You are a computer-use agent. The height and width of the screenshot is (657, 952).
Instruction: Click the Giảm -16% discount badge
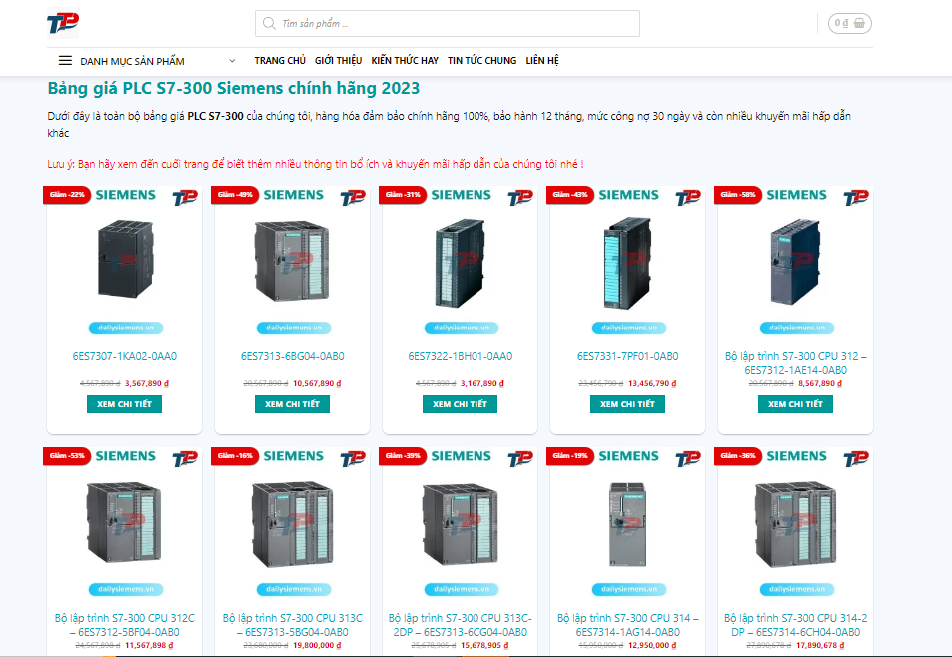tap(235, 456)
